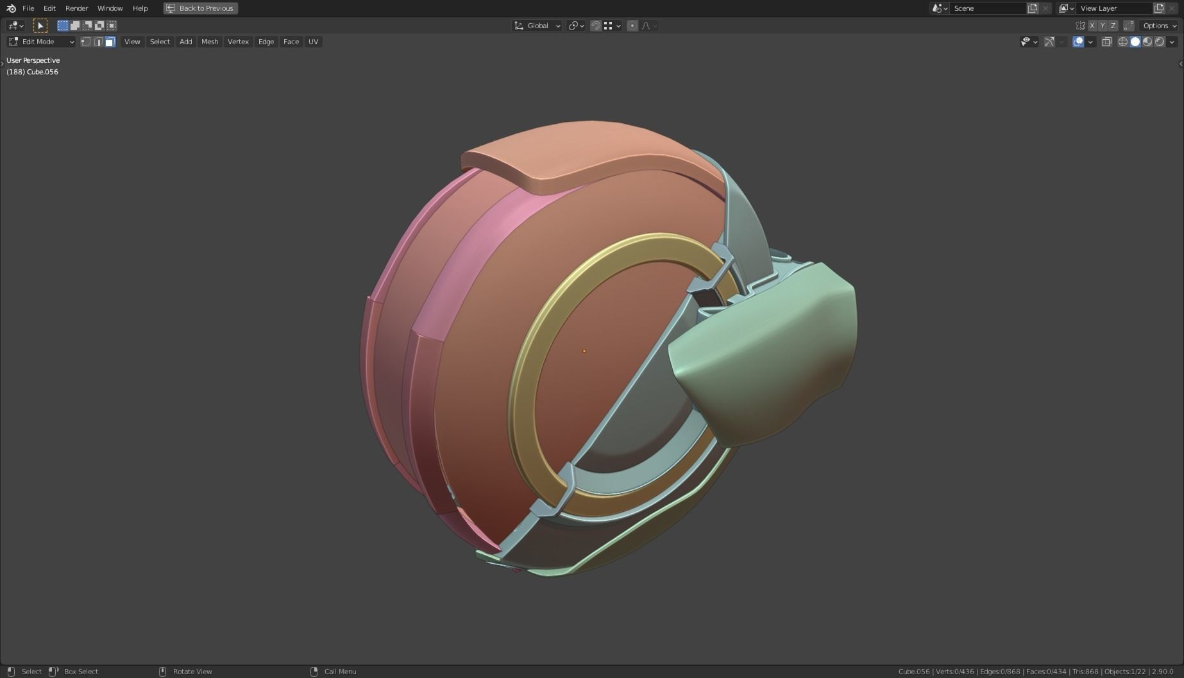Switch to edge select mode
Image resolution: width=1184 pixels, height=678 pixels.
97,42
